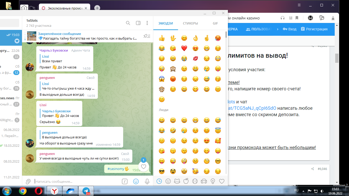The image size is (349, 196).
Task: Show hidden system tray icons arrow
Action: point(303,191)
